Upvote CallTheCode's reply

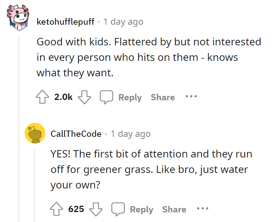point(56,209)
